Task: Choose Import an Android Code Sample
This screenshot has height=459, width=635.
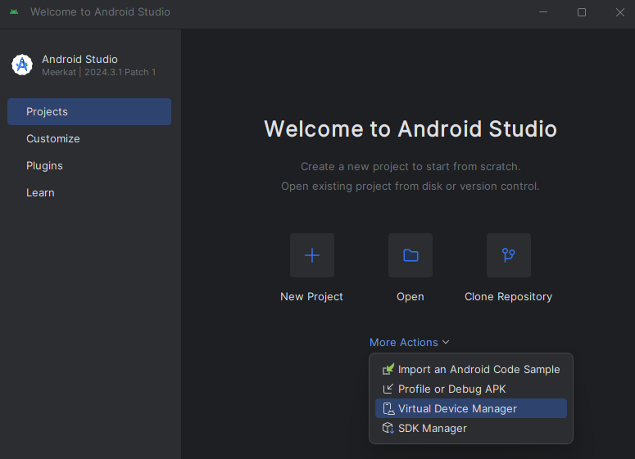Action: click(x=471, y=369)
